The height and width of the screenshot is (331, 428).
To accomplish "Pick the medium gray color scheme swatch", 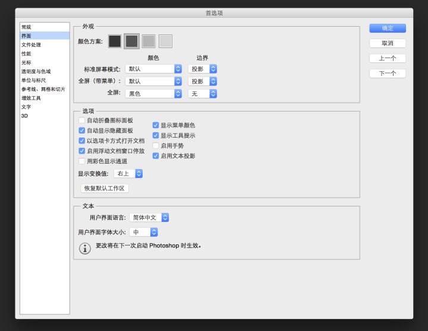I will point(149,41).
